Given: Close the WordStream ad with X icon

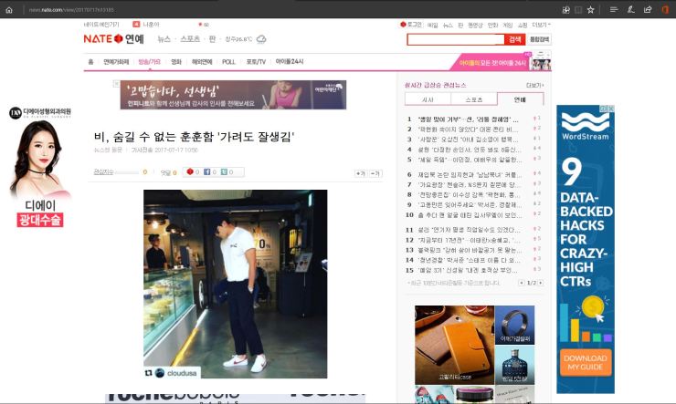Looking at the screenshot, I should point(611,109).
